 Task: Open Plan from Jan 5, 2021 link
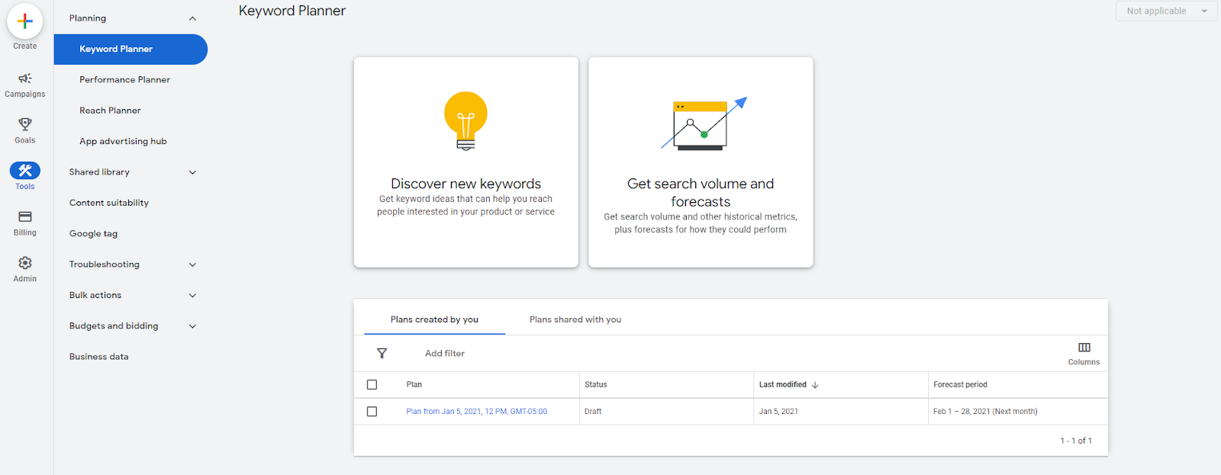[476, 412]
